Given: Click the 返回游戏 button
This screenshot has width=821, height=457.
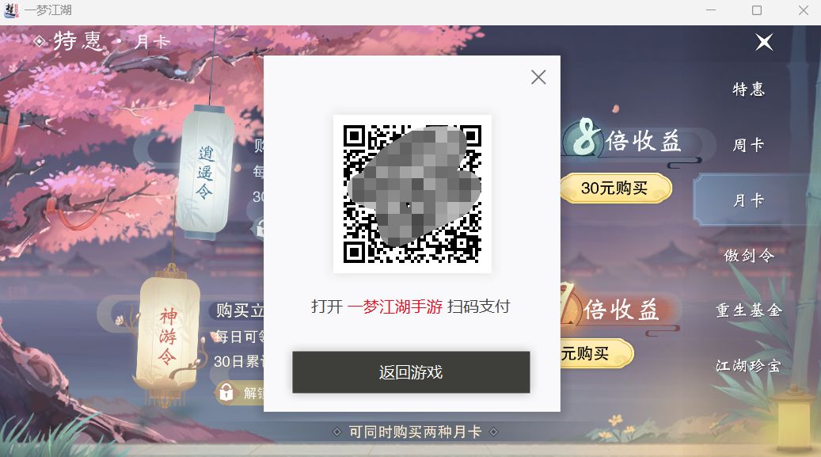Looking at the screenshot, I should 411,372.
